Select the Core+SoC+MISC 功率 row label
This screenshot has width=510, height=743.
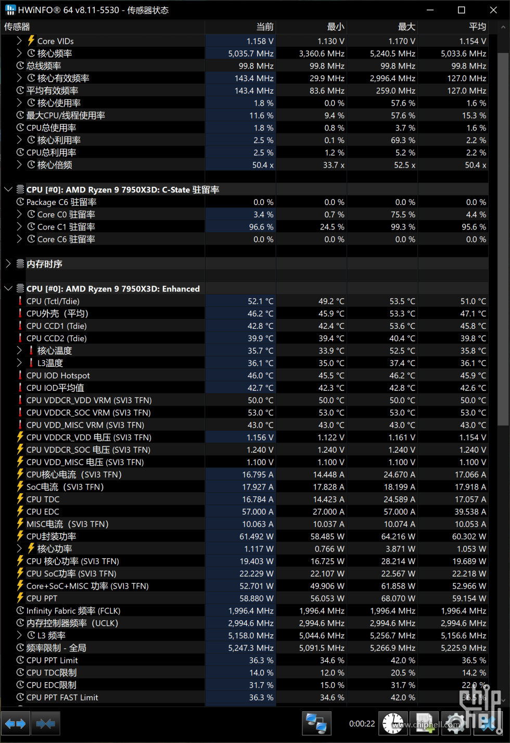[87, 586]
